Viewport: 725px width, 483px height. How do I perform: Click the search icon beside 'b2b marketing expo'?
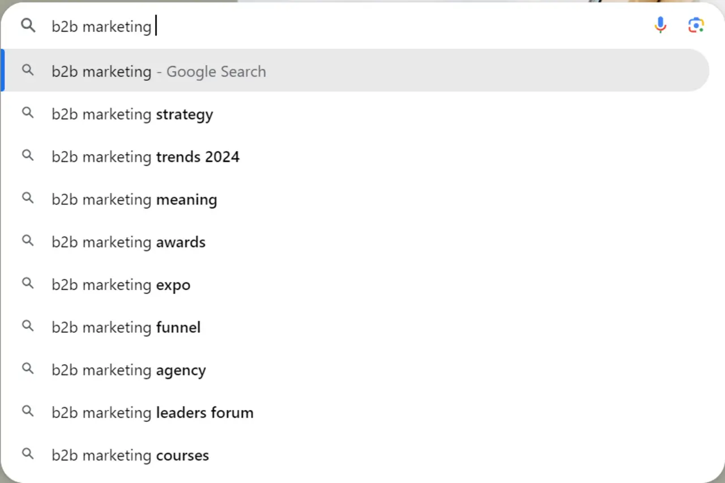(28, 284)
